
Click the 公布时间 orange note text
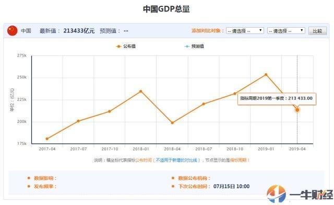point(144,160)
